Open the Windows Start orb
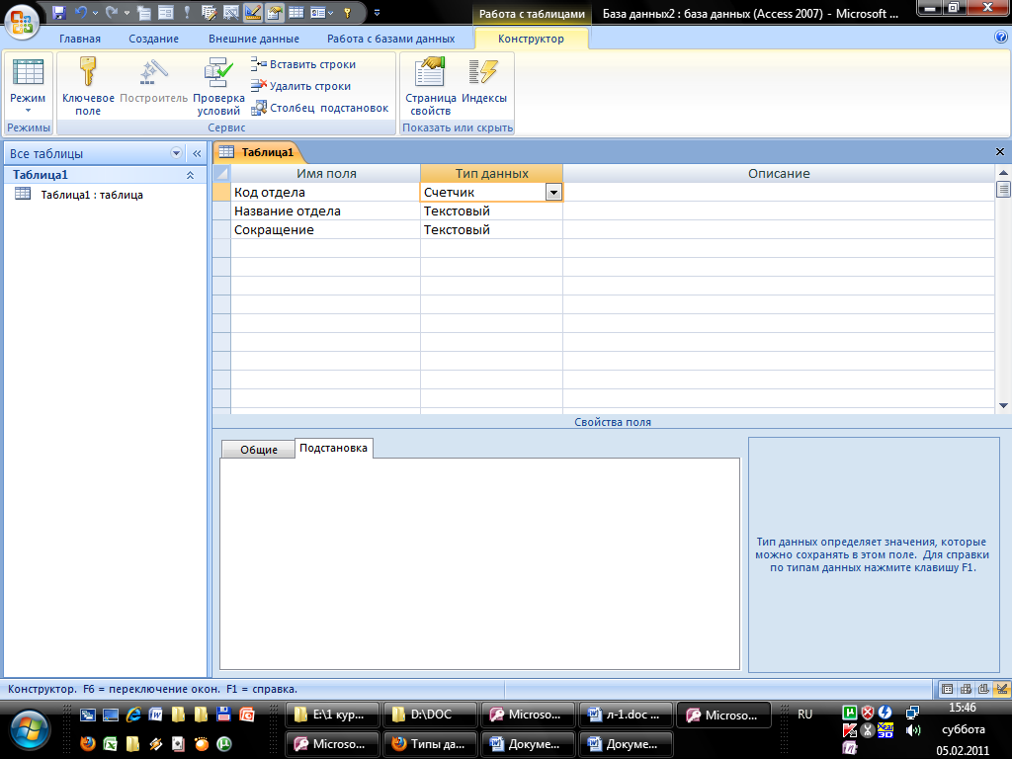 [x=30, y=731]
